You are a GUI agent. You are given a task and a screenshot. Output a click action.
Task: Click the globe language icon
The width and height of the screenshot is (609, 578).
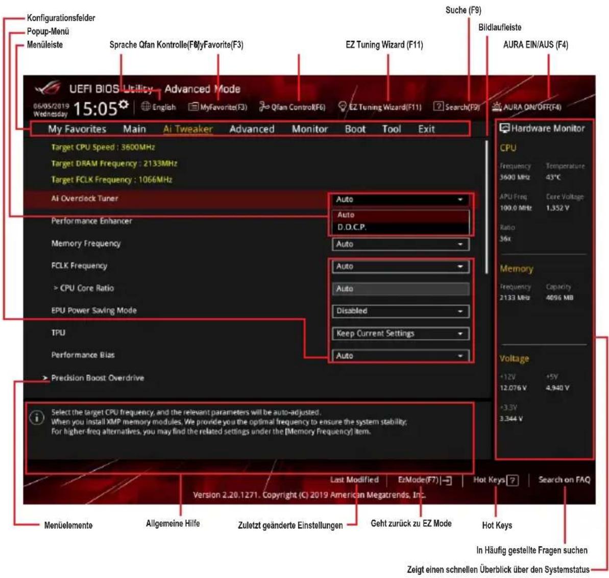145,106
